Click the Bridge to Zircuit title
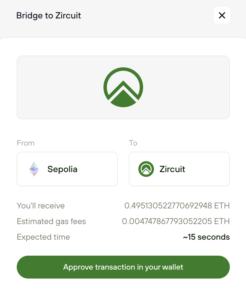Image resolution: width=246 pixels, height=290 pixels. click(x=49, y=15)
